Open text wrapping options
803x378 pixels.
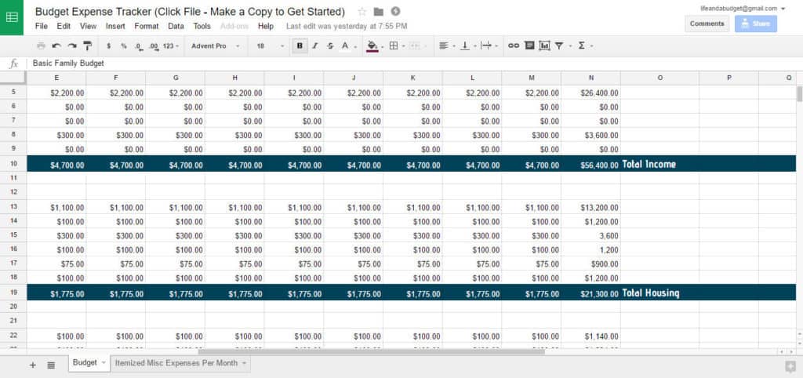click(486, 46)
